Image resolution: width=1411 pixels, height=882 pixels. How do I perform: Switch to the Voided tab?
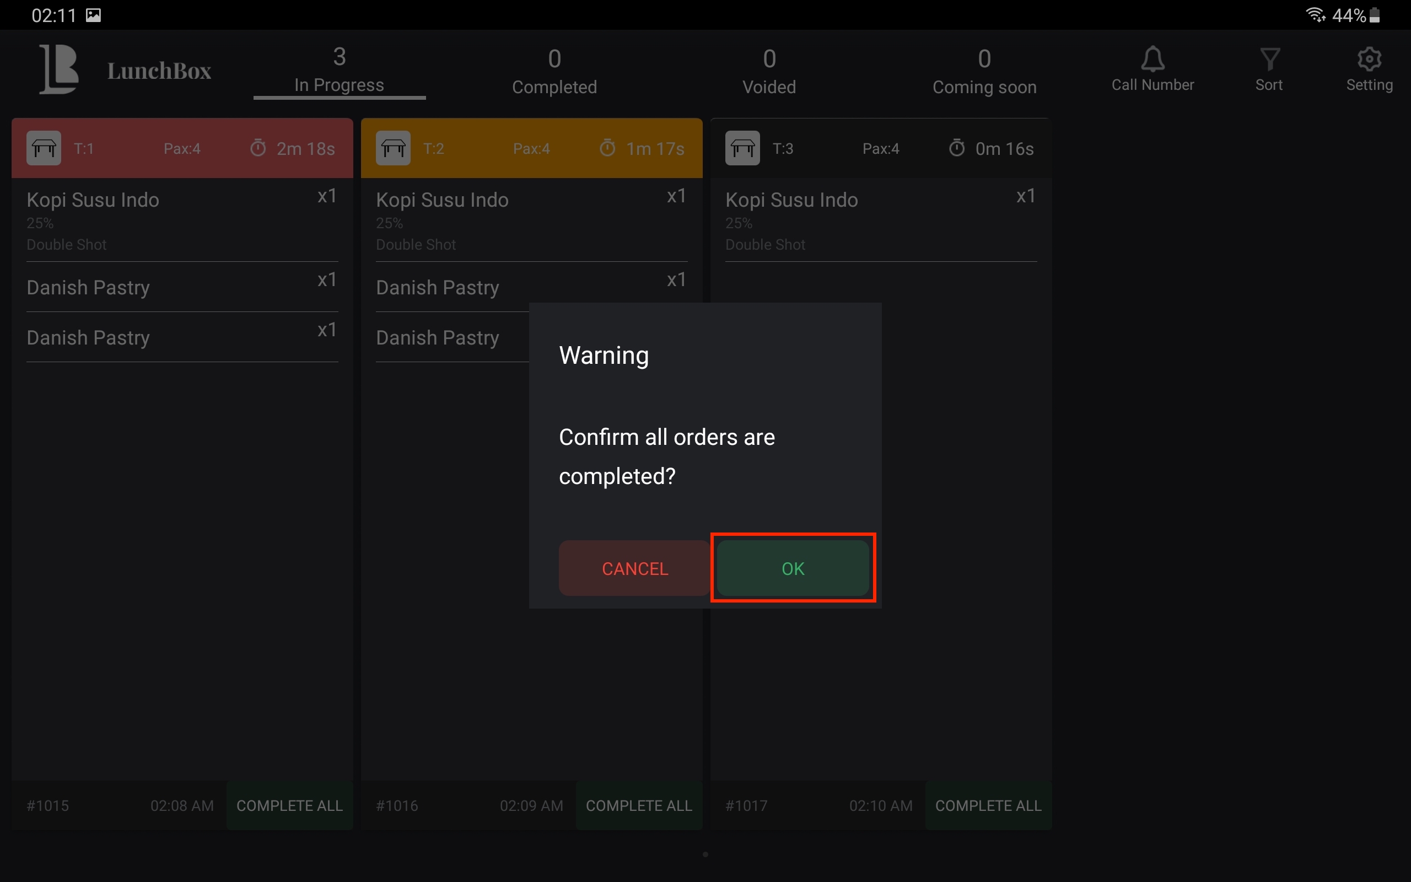coord(768,71)
